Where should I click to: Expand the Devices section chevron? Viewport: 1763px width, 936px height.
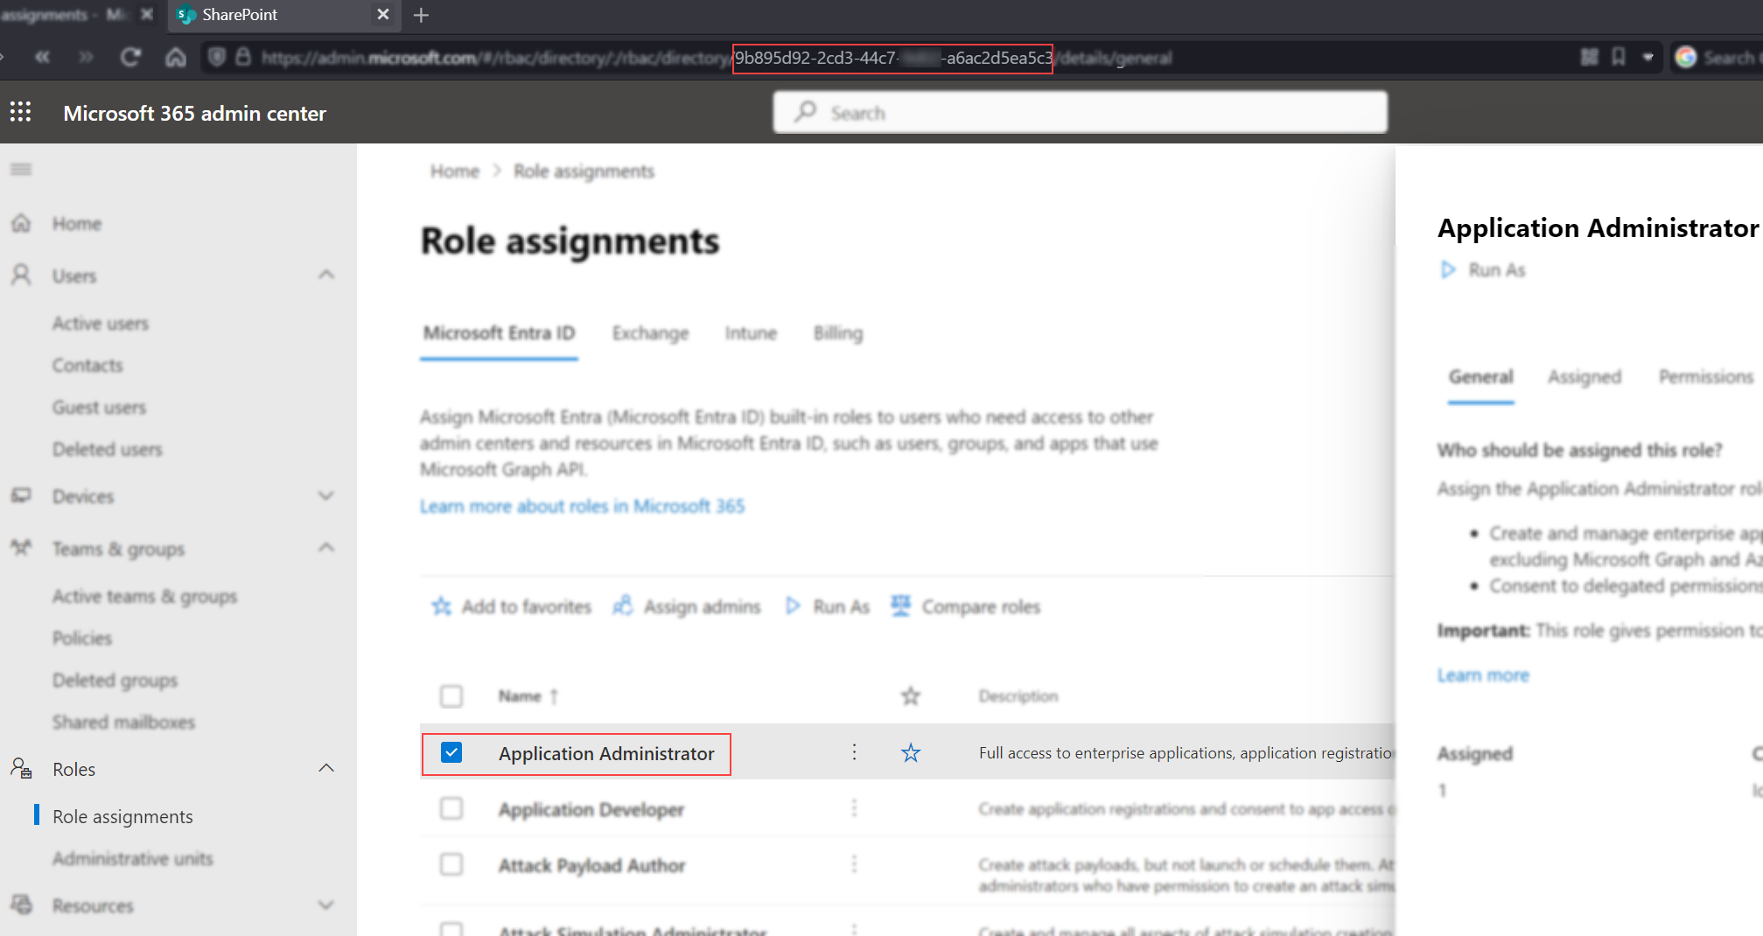326,496
